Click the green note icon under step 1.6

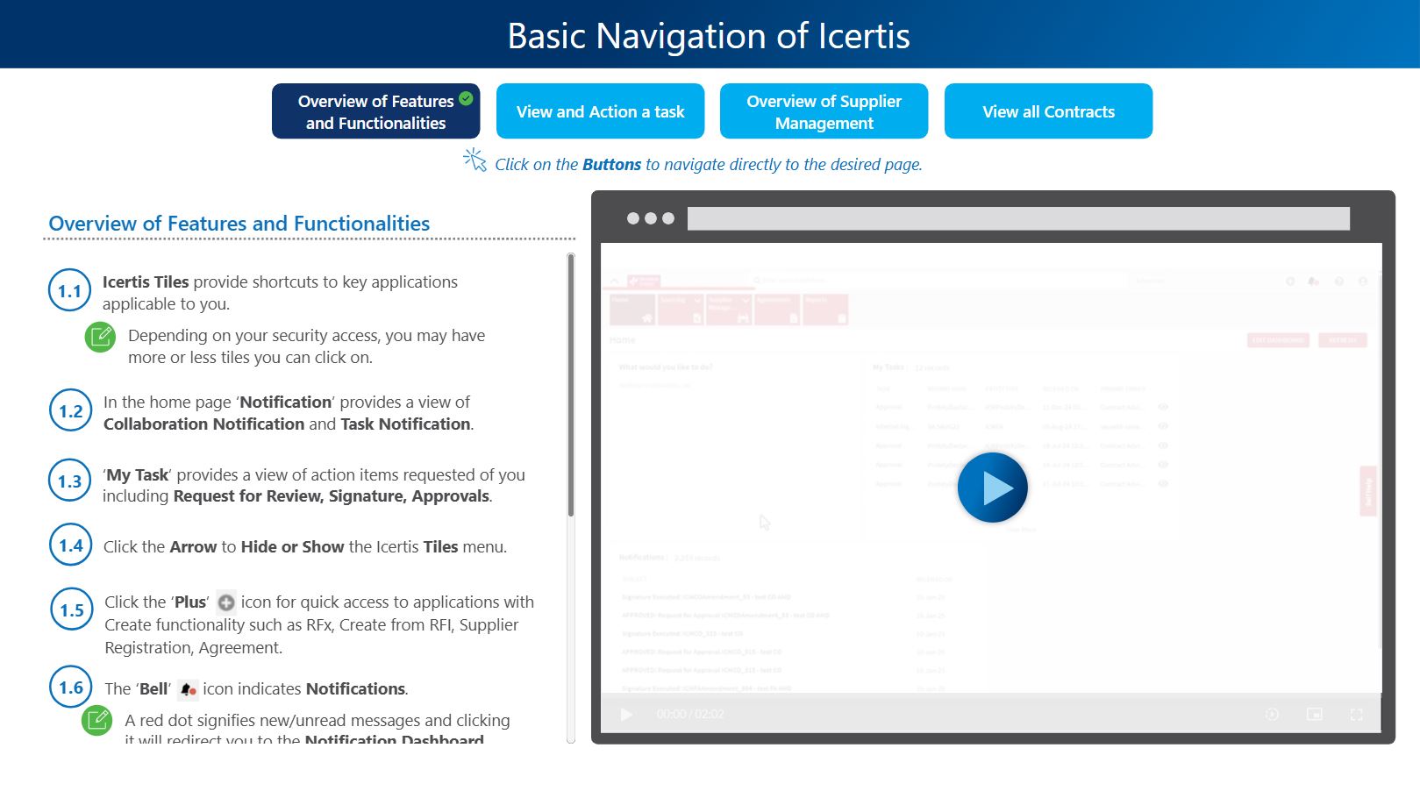97,721
